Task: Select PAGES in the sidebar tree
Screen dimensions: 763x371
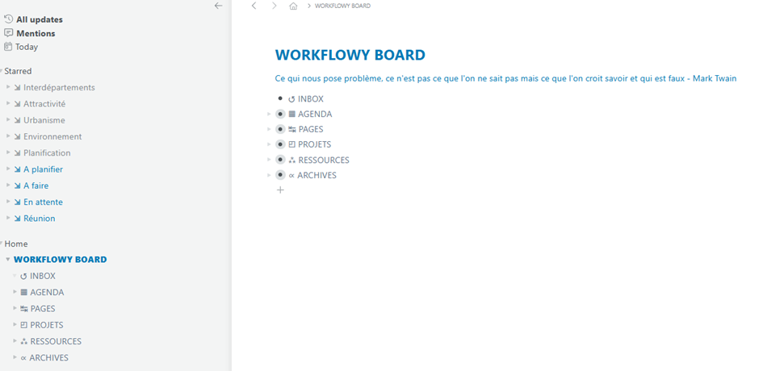Action: tap(42, 309)
